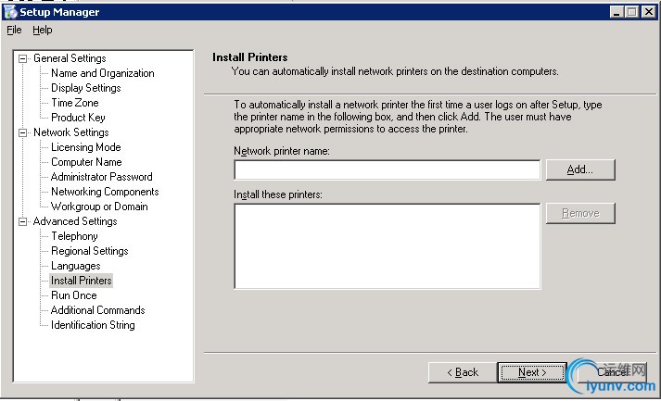Select Time Zone tree item

(x=74, y=103)
